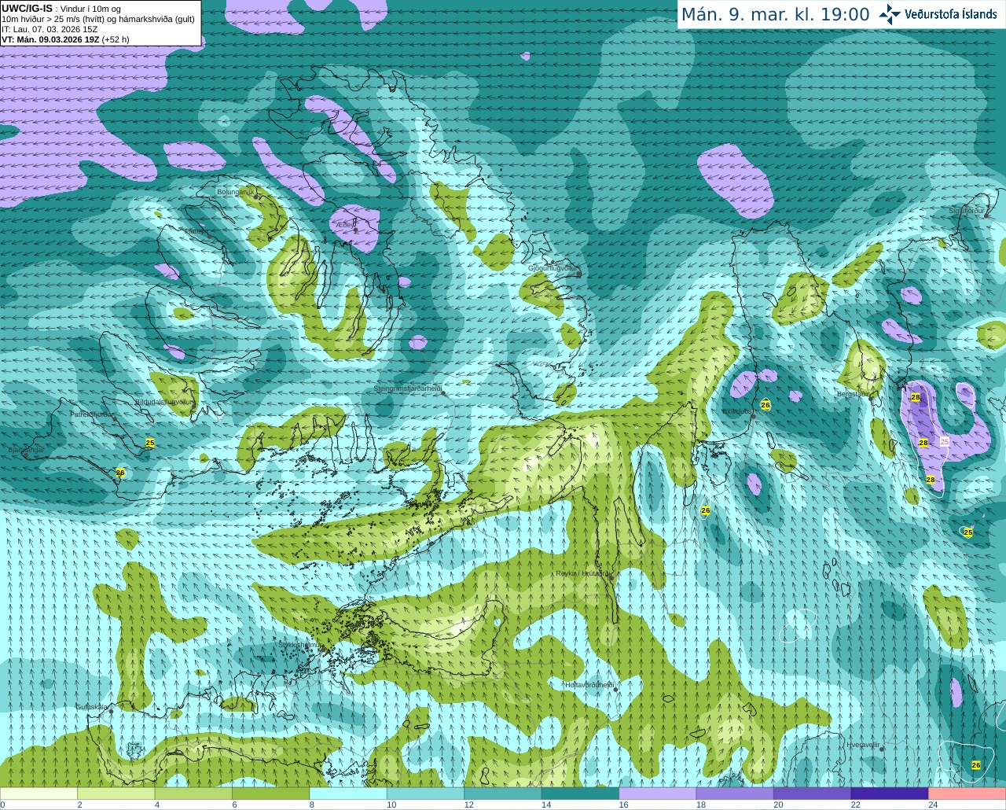Click the 'IT: Lau. 07. 03. 2026 15Z' line
Viewport: 1006px width, 810px height.
pyautogui.click(x=50, y=29)
